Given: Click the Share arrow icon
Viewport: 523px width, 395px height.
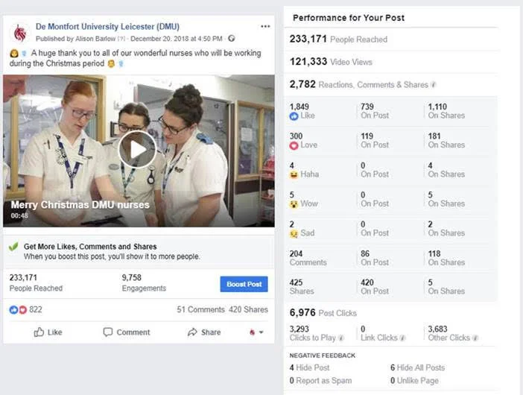Looking at the screenshot, I should pos(192,332).
